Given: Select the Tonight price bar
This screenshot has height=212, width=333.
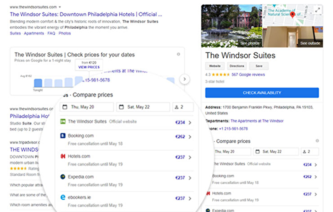Looking at the screenshot, I should (38, 83).
